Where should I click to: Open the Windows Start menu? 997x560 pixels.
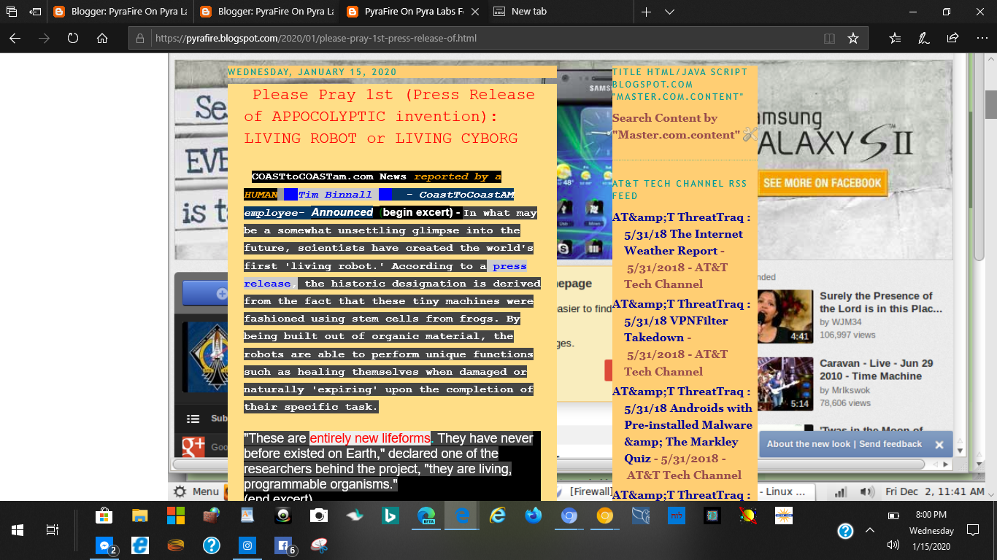click(17, 529)
